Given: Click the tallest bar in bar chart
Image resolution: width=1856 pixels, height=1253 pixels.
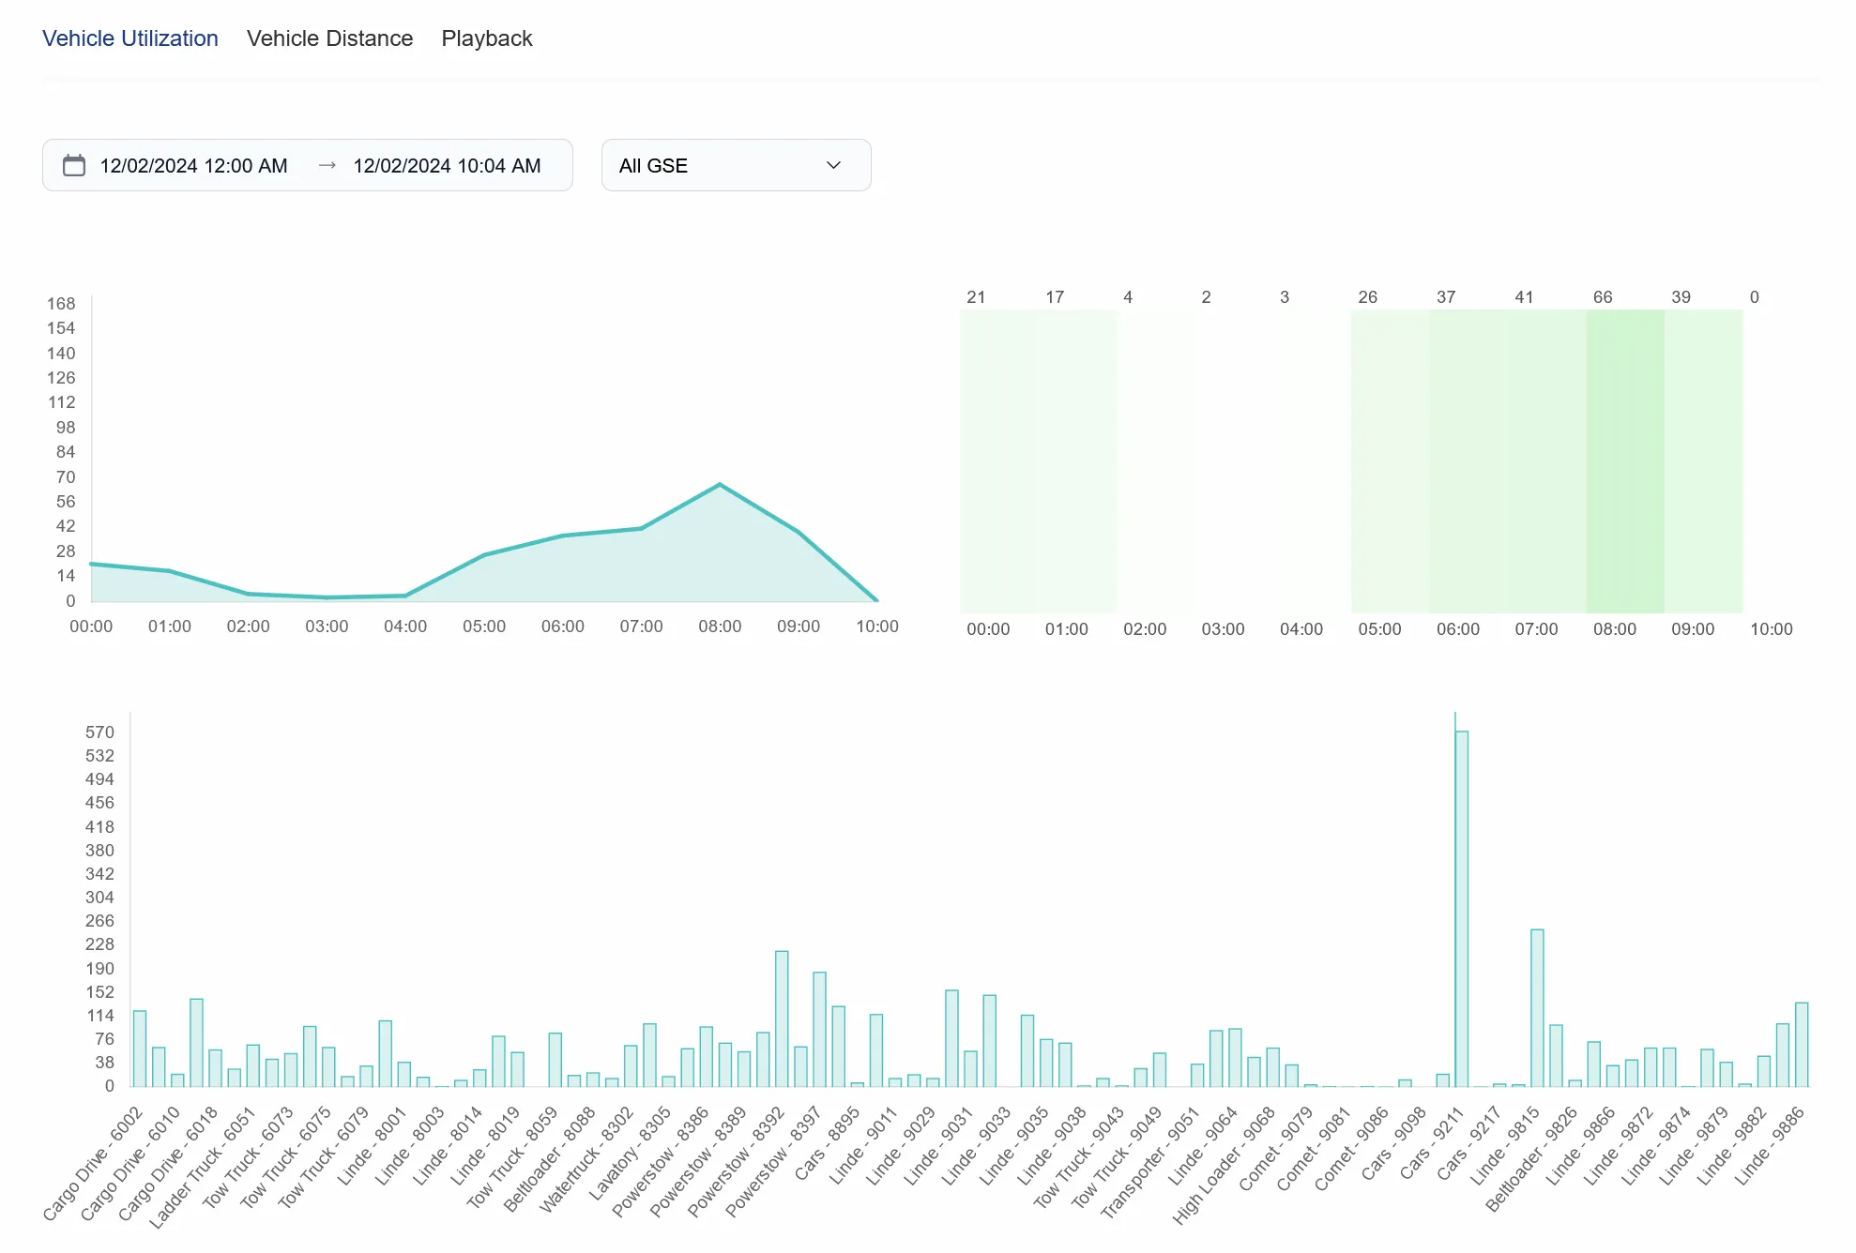Looking at the screenshot, I should 1461,908.
